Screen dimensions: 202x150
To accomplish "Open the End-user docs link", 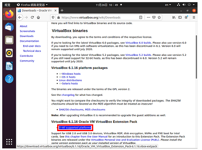I will 32,46.
